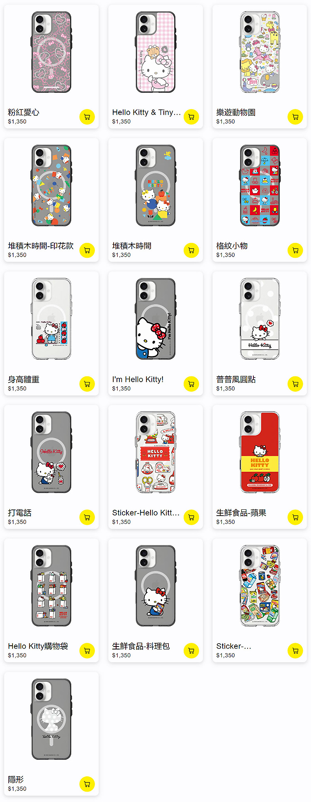Click the 樂遊動物園 product name

coord(236,112)
